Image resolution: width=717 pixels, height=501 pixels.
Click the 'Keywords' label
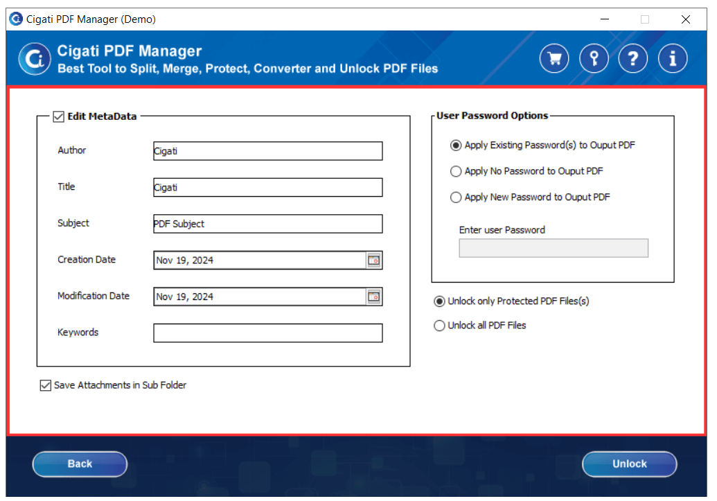[78, 333]
